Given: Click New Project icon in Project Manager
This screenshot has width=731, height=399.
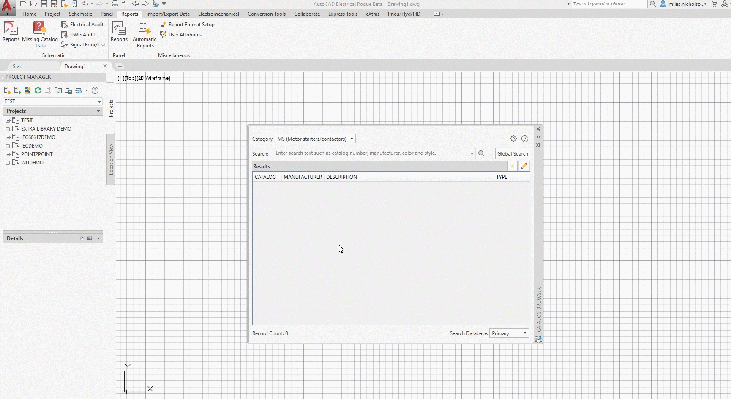Looking at the screenshot, I should 17,90.
